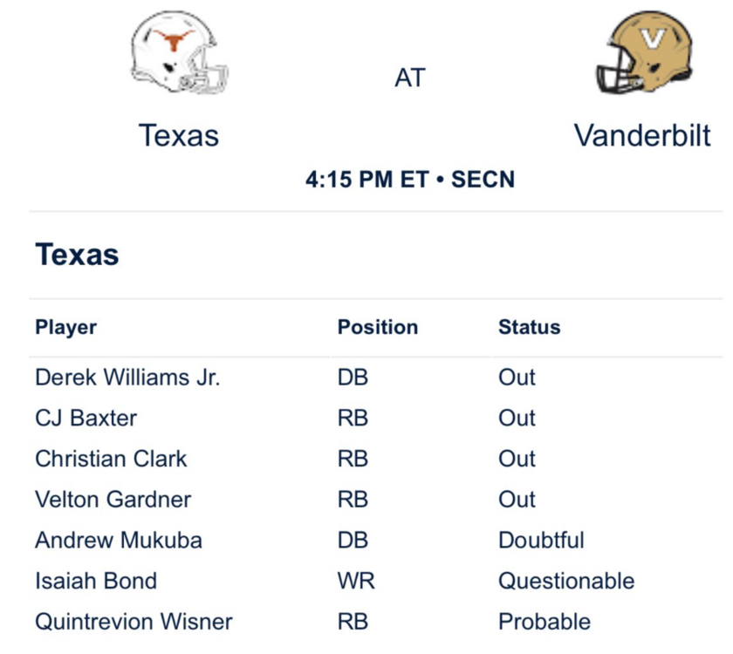This screenshot has width=733, height=654.
Task: Open Derek Williams Jr. player row
Action: coord(127,378)
